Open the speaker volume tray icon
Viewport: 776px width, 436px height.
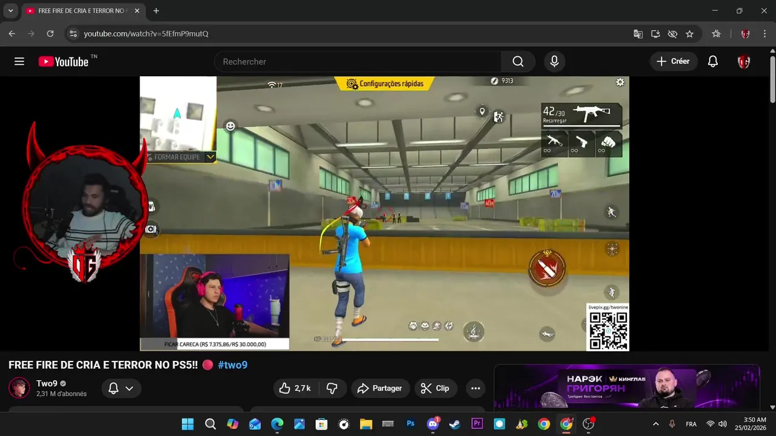[723, 424]
